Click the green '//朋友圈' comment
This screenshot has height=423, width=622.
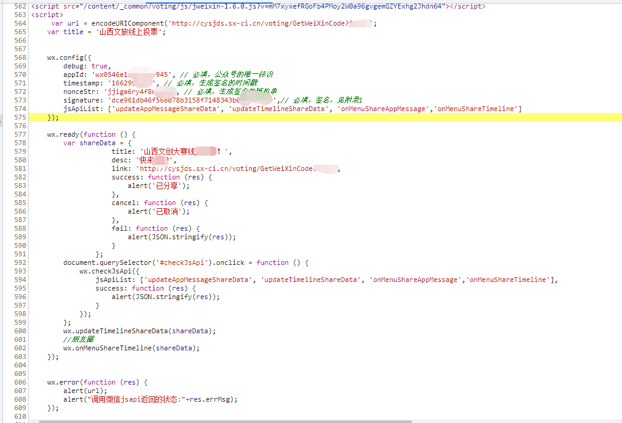point(79,339)
